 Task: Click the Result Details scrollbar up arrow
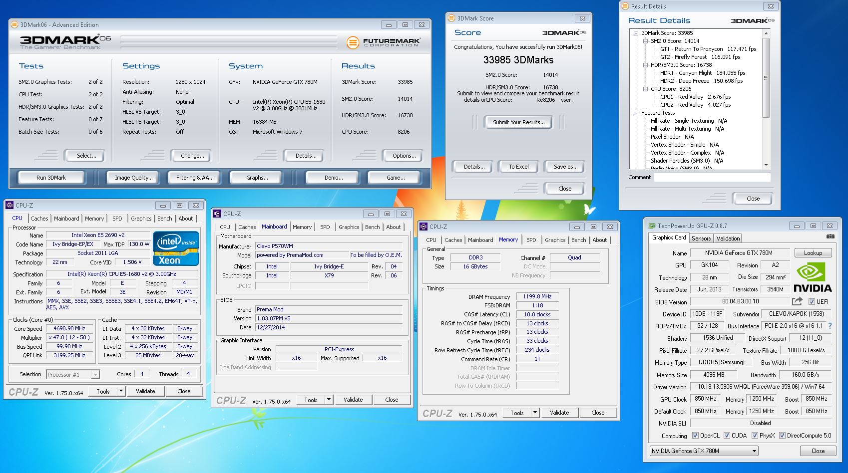(x=766, y=33)
